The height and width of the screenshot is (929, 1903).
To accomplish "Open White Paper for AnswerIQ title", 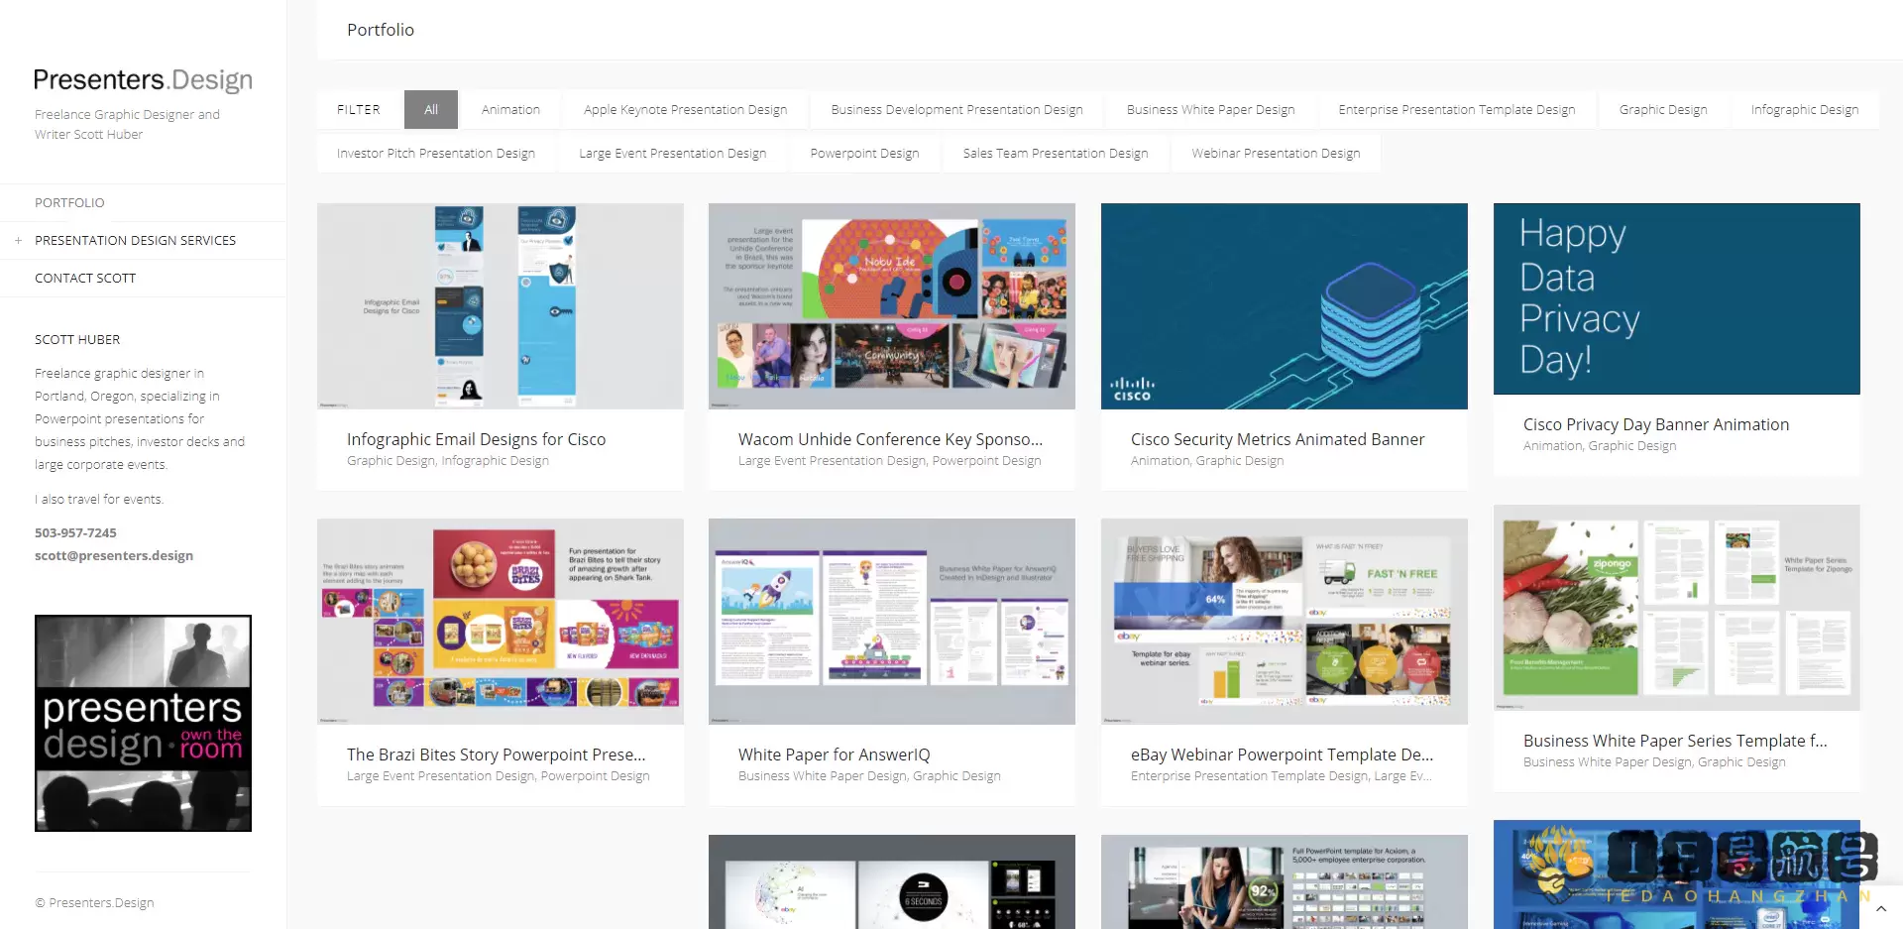I will point(835,755).
